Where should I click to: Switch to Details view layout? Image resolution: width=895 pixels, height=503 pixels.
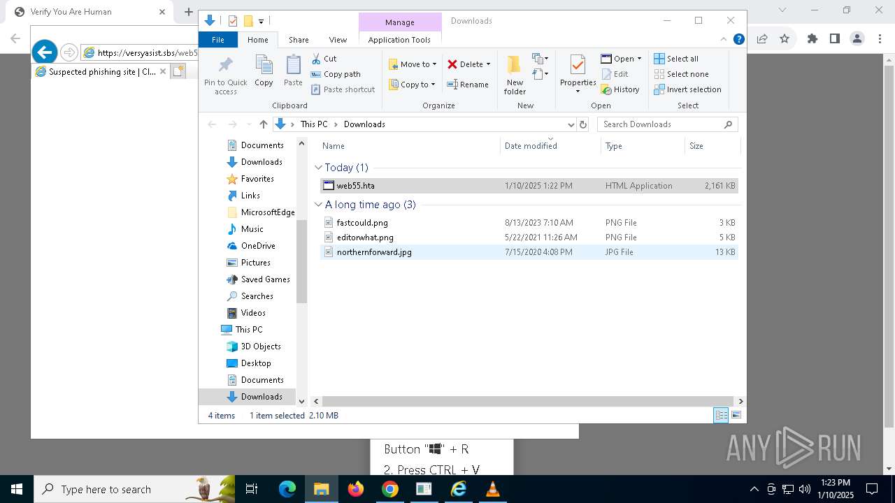[x=721, y=416]
